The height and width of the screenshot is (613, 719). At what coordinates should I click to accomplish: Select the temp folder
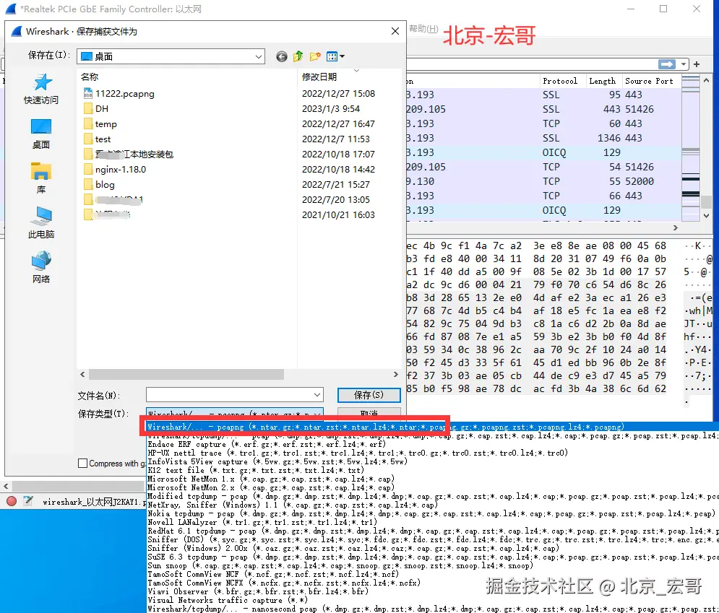pos(100,123)
